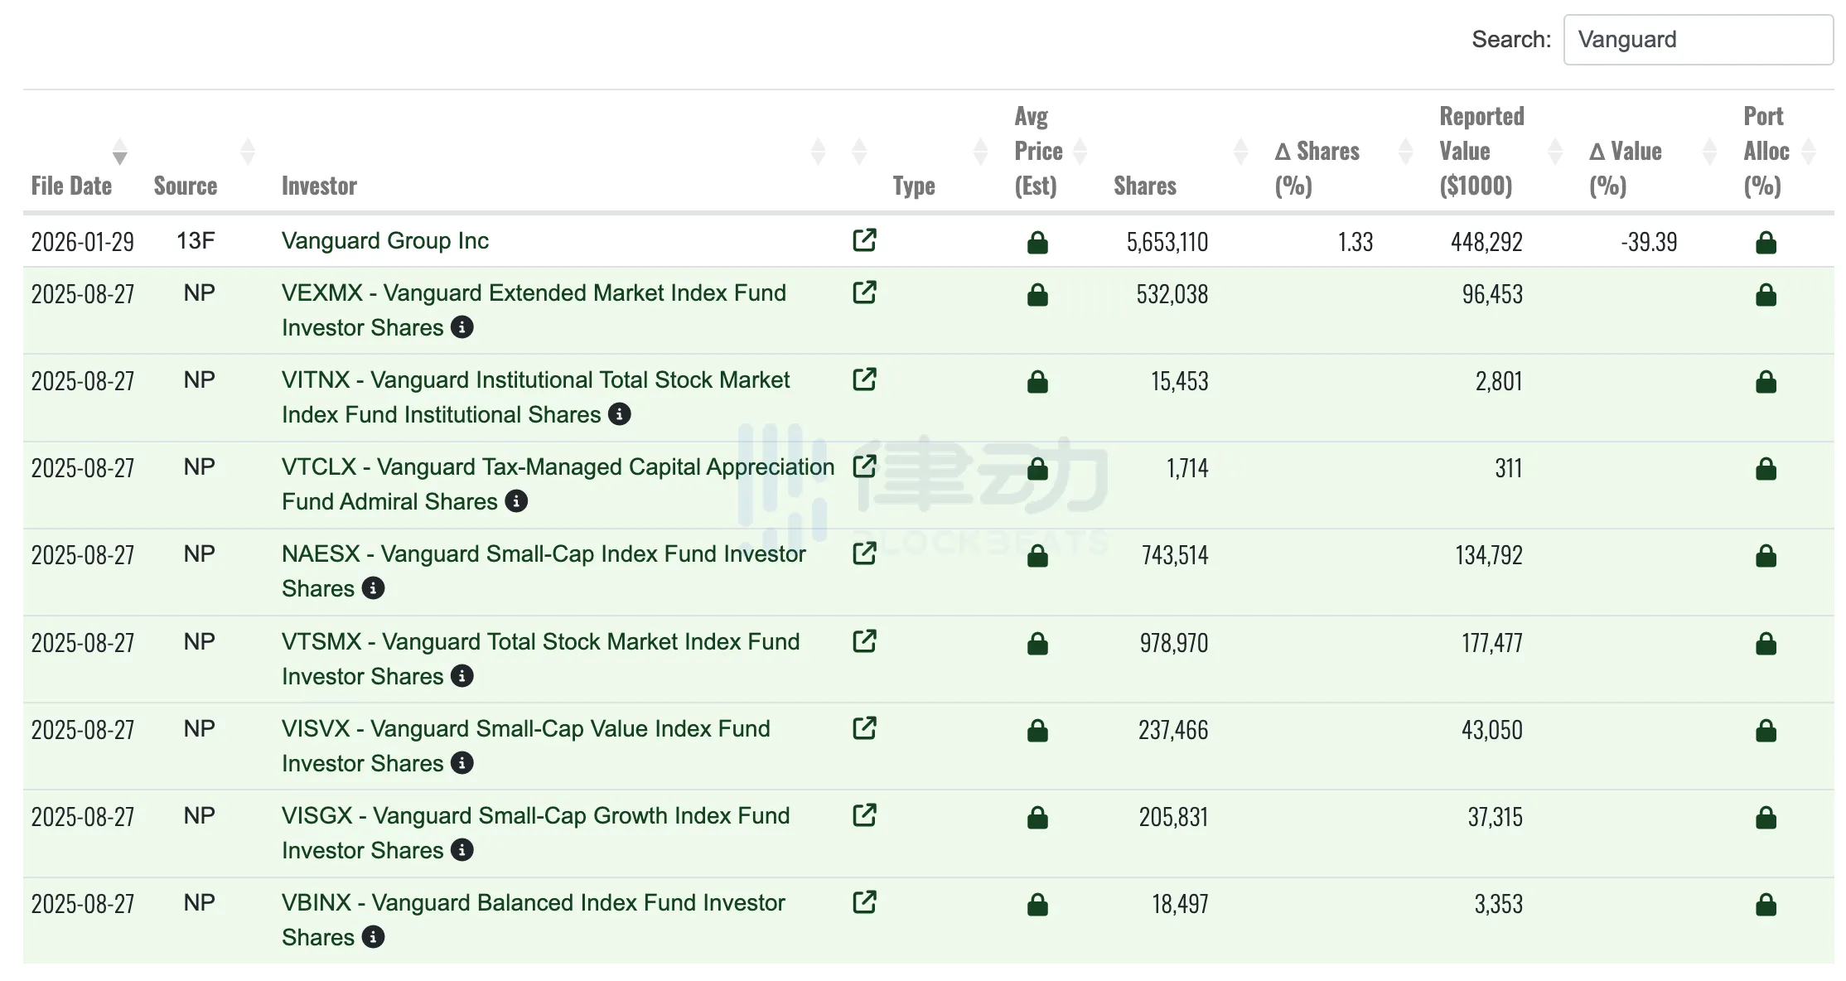Open the external link icon for VTSMX
This screenshot has width=1846, height=981.
pyautogui.click(x=864, y=641)
